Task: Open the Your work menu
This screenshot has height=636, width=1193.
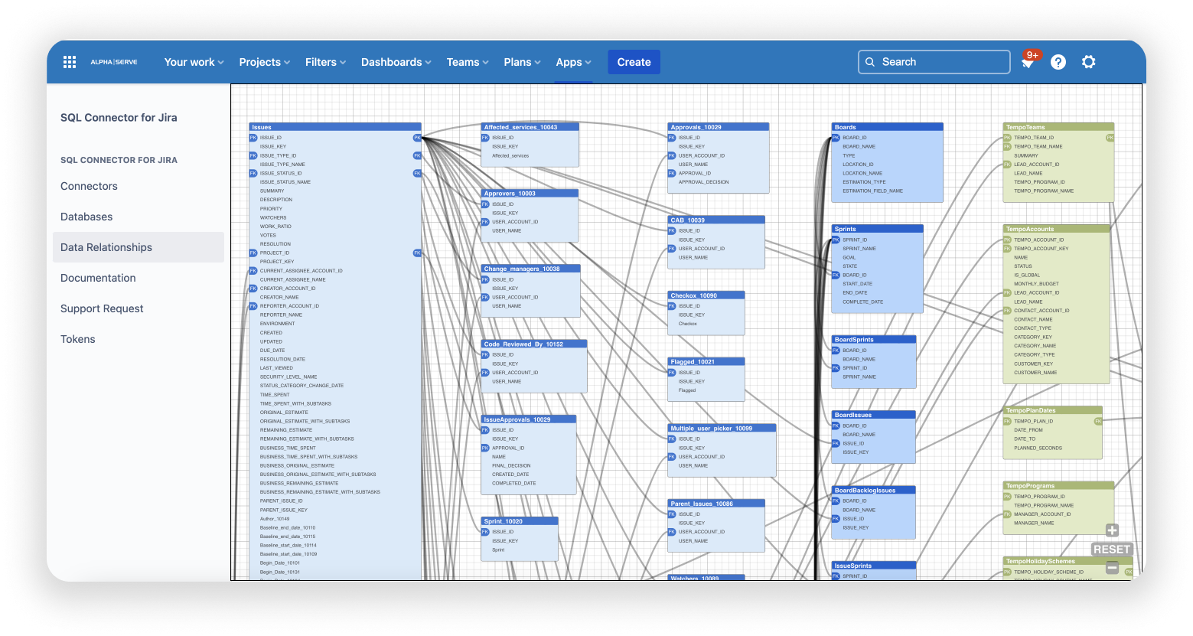Action: pyautogui.click(x=193, y=62)
